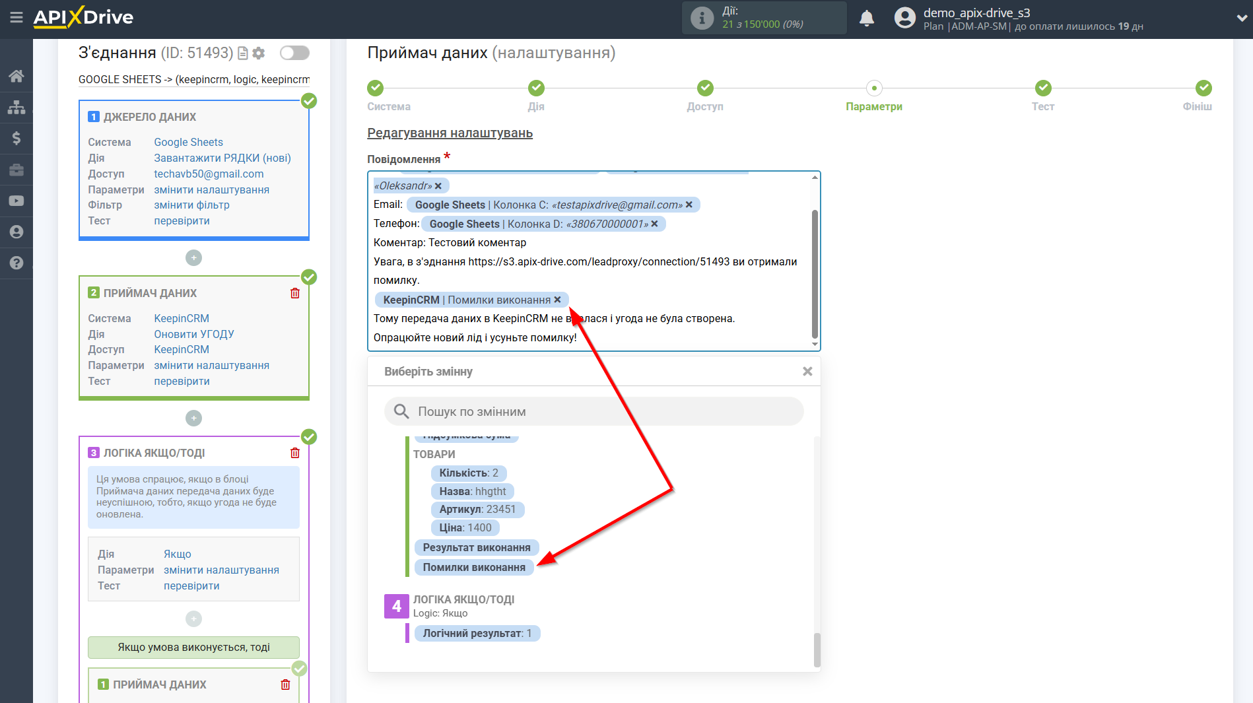
Task: Go to home in sidebar
Action: click(17, 76)
